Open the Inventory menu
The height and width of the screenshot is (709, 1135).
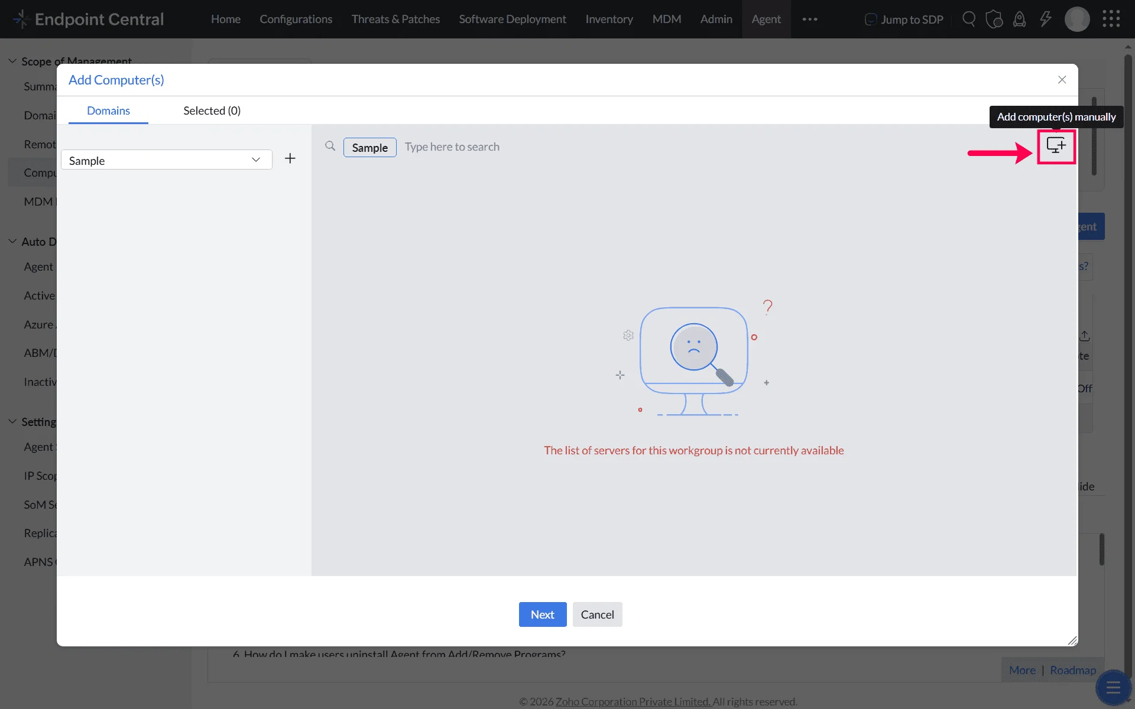click(x=609, y=19)
